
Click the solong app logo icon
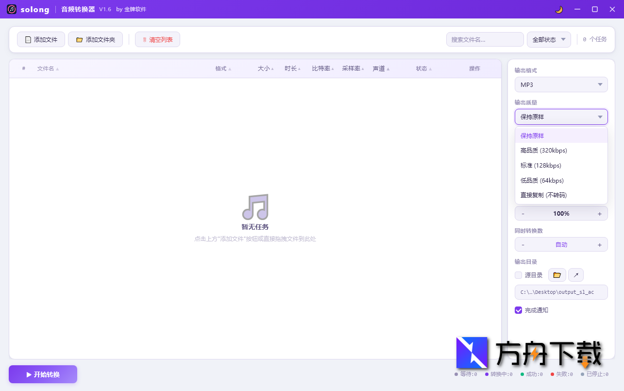point(11,9)
